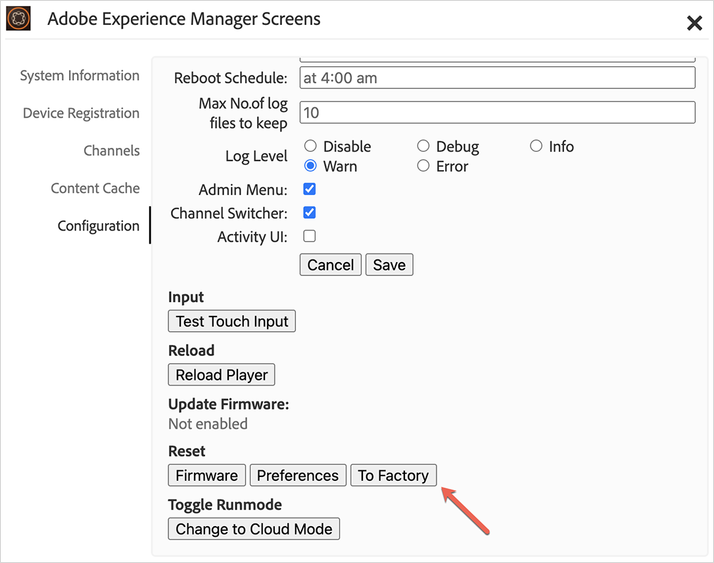
Task: Select the Configuration tab
Action: coord(99,226)
